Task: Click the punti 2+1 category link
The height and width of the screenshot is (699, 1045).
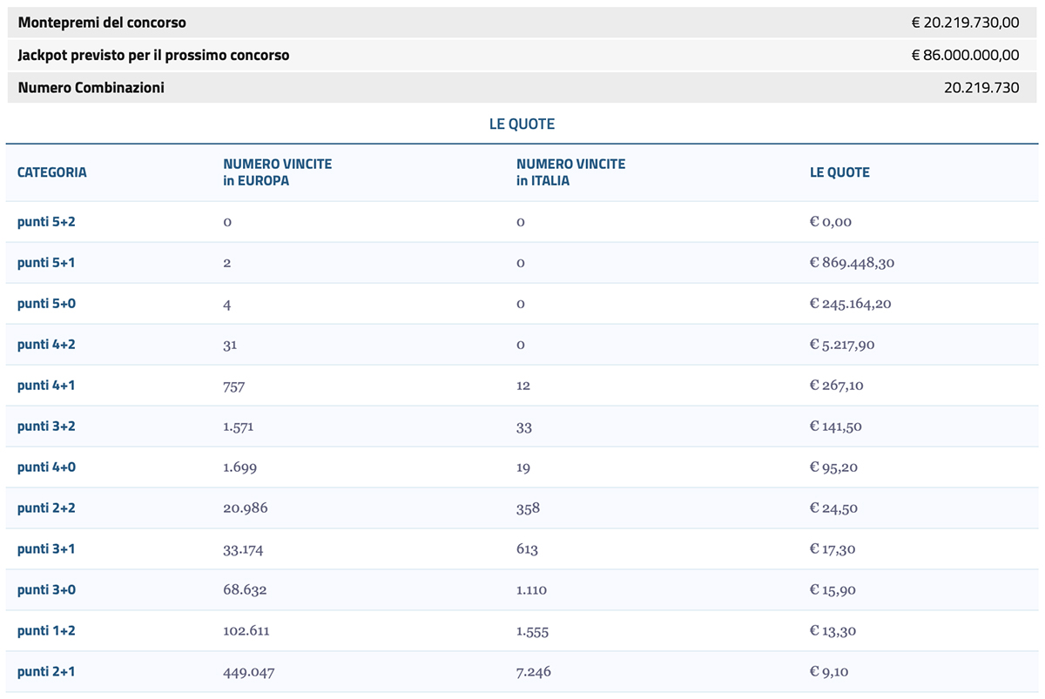Action: (x=44, y=671)
